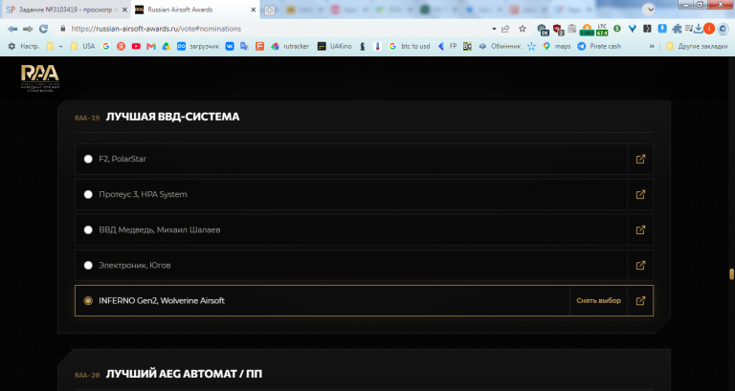Click the ЛУЧШИЙ AEG АВТОМАТ / ПП heading
The height and width of the screenshot is (391, 735).
pyautogui.click(x=184, y=374)
